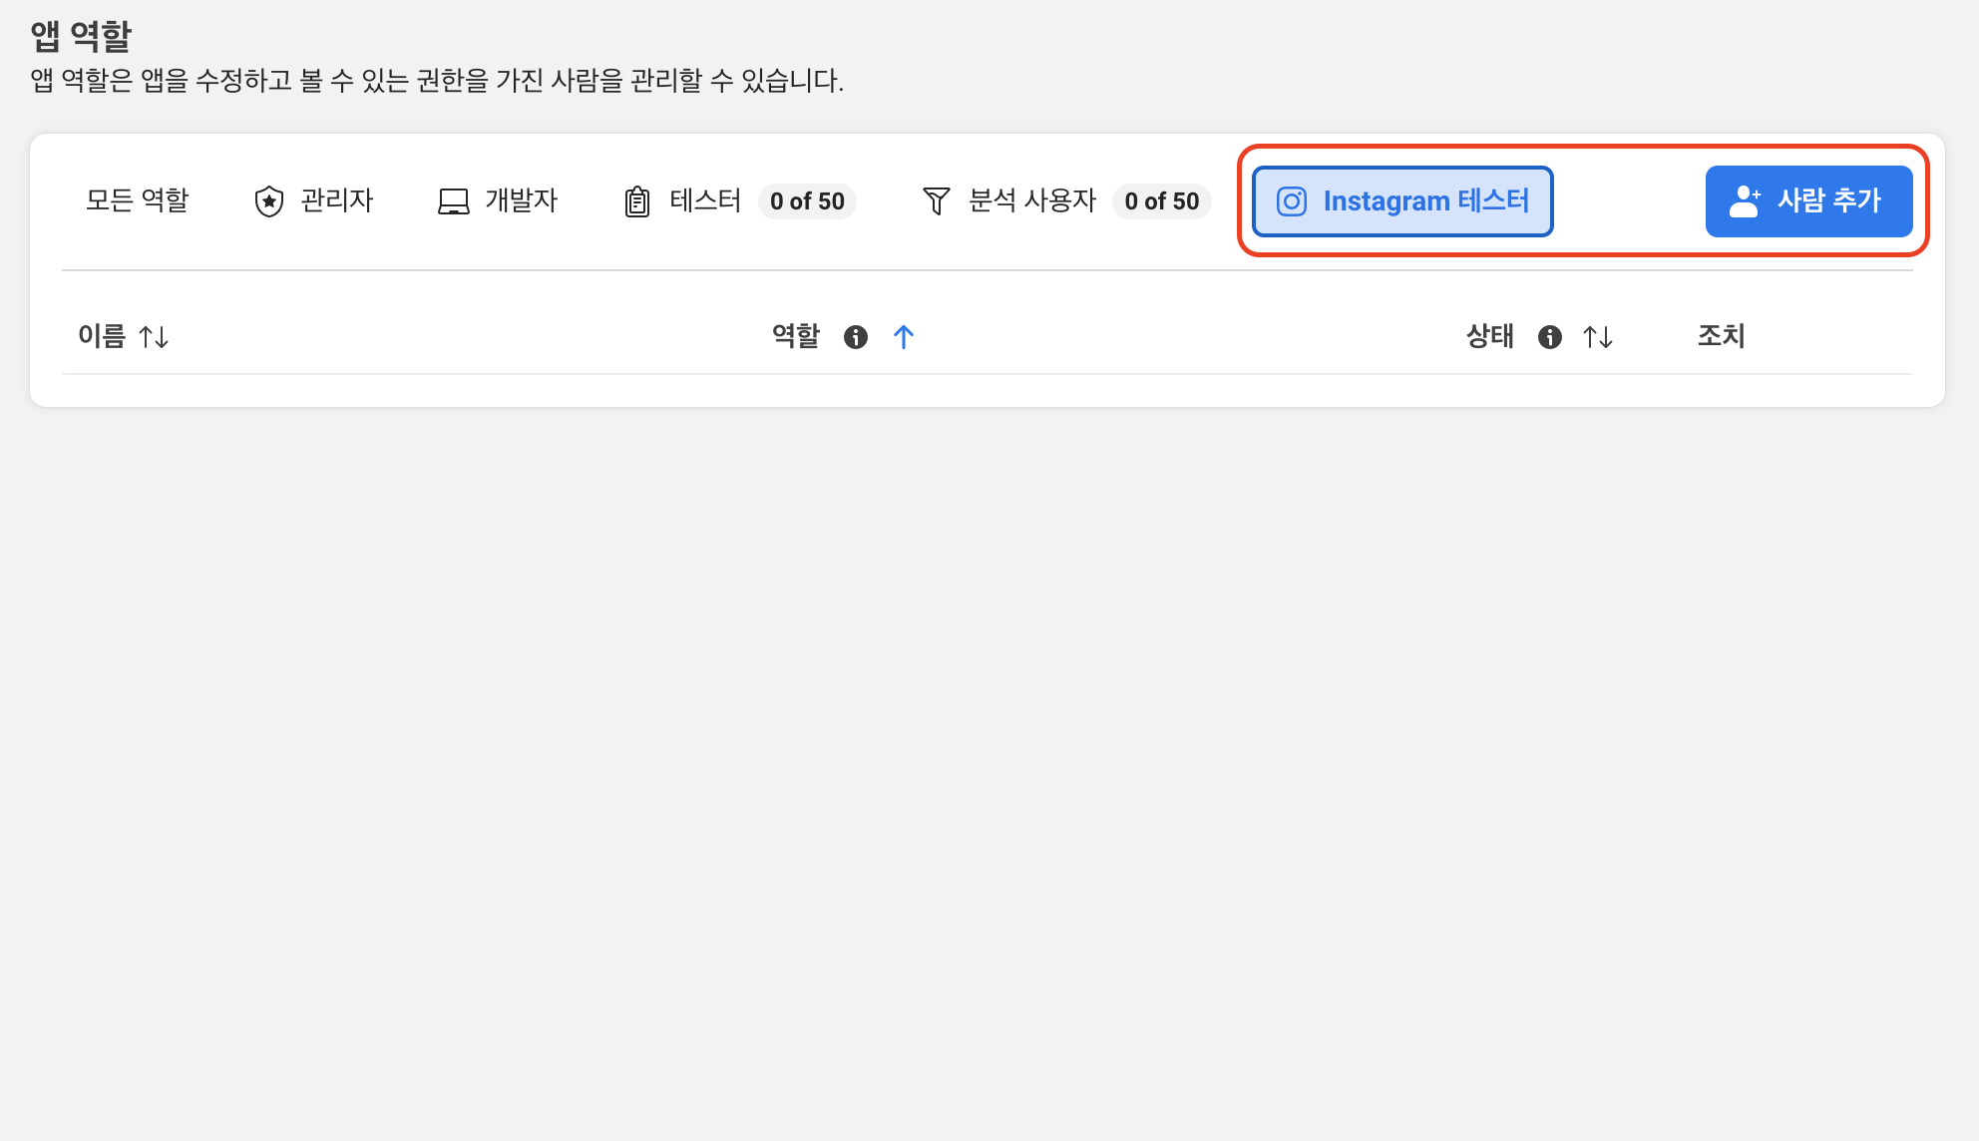Select the 개발자 tab

521,200
